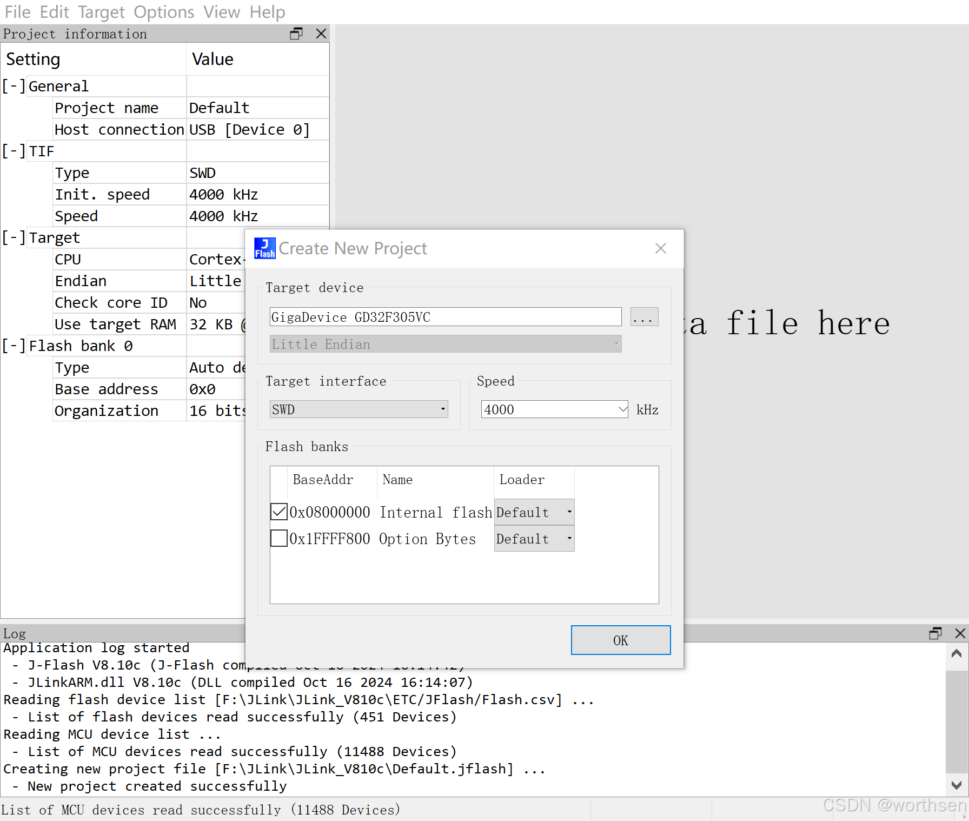
Task: Select the Check core ID row
Action: [x=149, y=302]
